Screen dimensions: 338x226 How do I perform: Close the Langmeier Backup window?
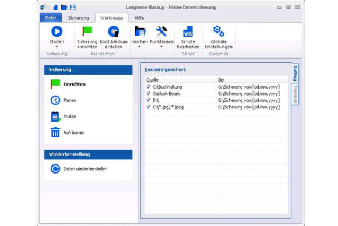(x=298, y=7)
